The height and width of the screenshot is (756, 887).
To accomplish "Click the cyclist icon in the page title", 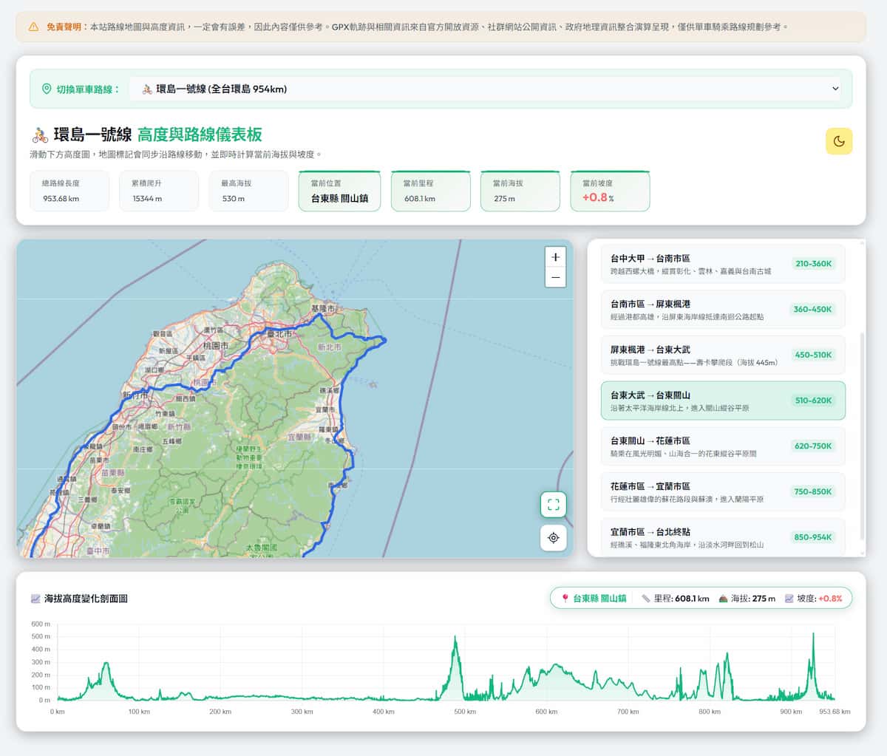I will (40, 134).
